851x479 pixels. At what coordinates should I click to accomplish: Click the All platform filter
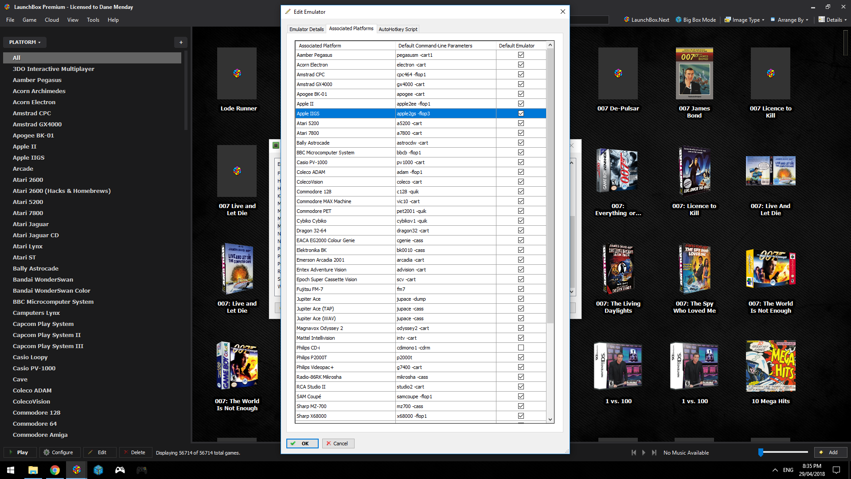point(92,58)
